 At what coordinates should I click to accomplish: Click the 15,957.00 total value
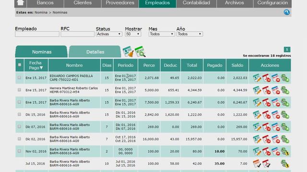[194, 139]
